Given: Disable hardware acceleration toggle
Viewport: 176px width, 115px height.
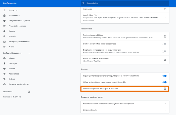Looking at the screenshot, I should [164, 82].
